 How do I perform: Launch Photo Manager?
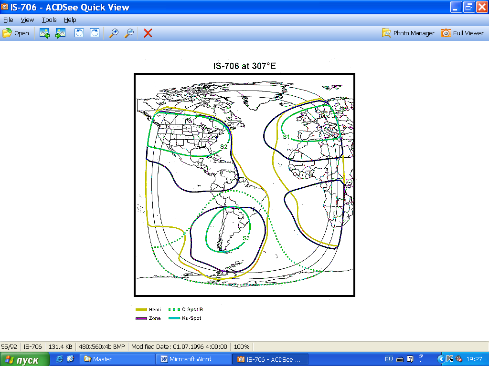[x=408, y=33]
